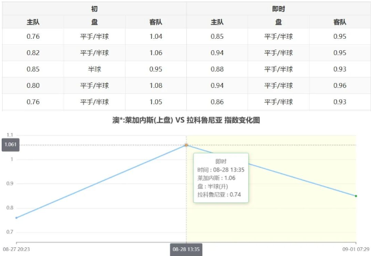Click the 1.08 away odds cell
The image size is (371, 256).
[x=156, y=86]
